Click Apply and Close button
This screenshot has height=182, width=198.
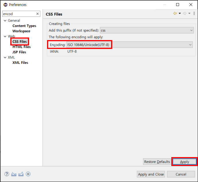(151, 174)
